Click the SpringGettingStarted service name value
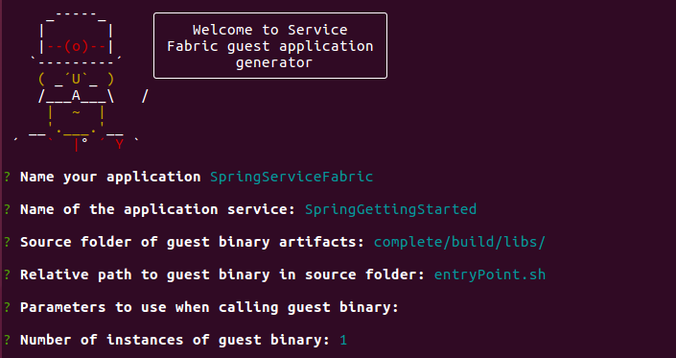This screenshot has height=358, width=676. 391,209
